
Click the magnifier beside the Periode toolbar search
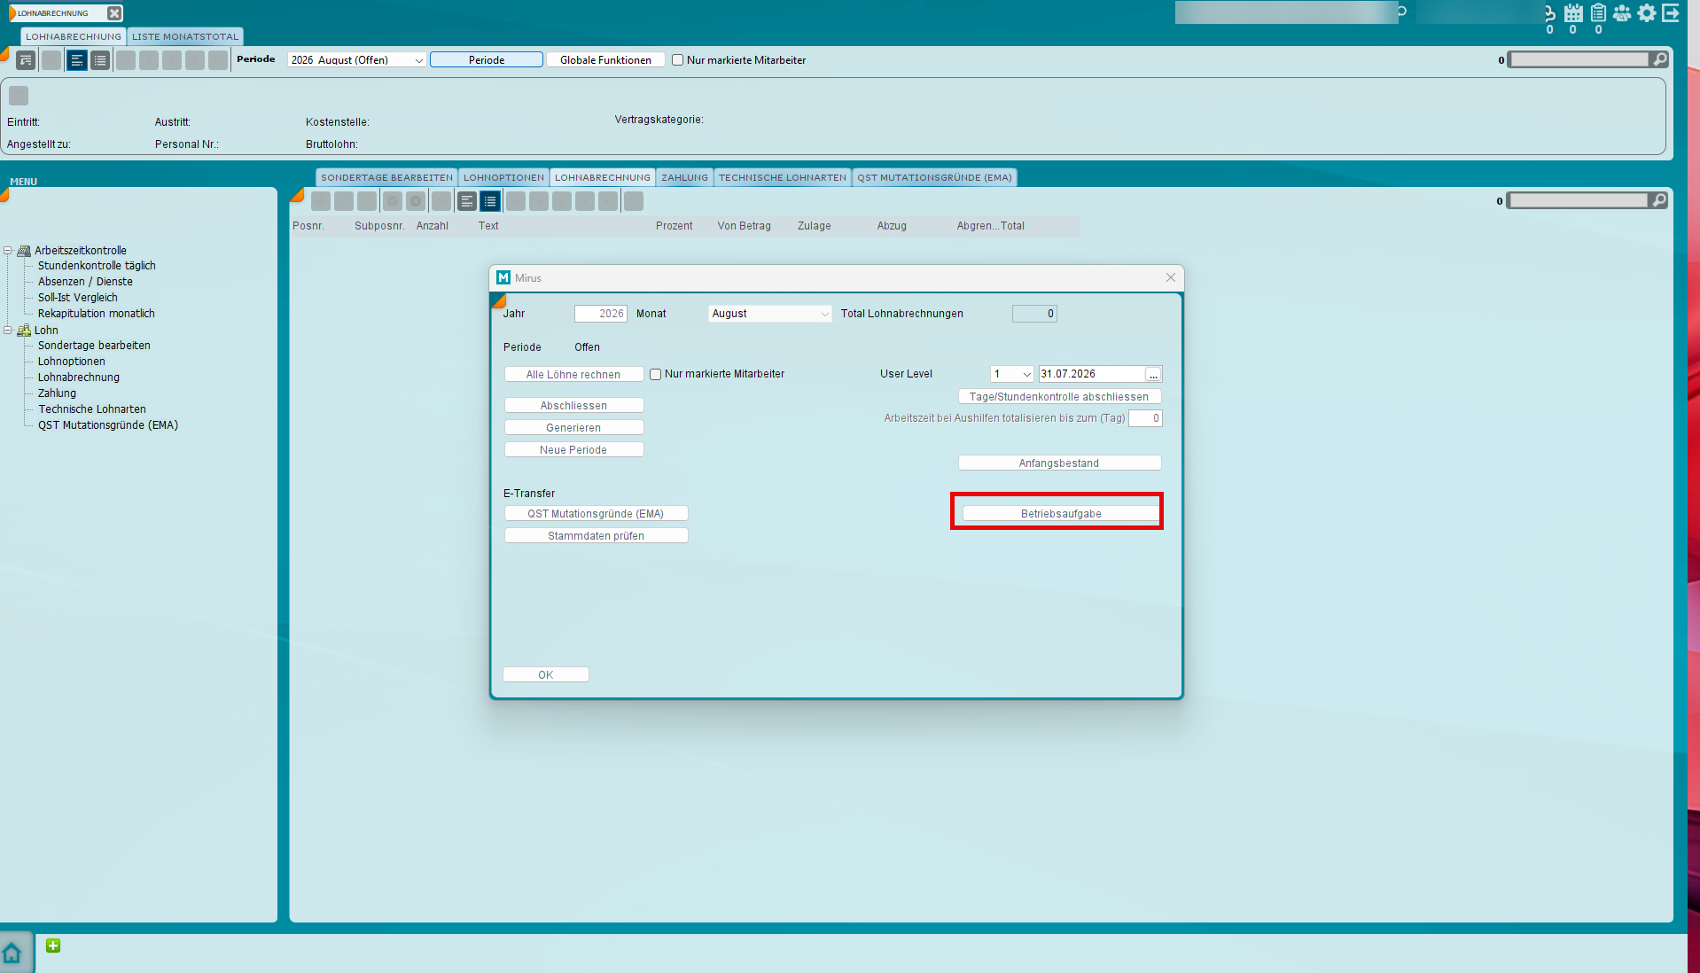[1660, 59]
